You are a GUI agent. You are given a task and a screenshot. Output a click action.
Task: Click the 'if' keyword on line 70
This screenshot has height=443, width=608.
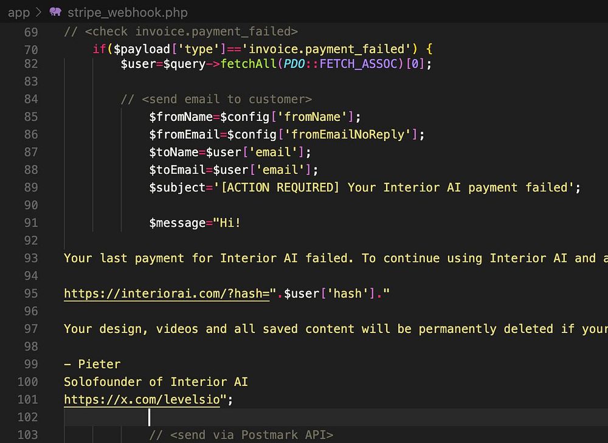point(99,49)
